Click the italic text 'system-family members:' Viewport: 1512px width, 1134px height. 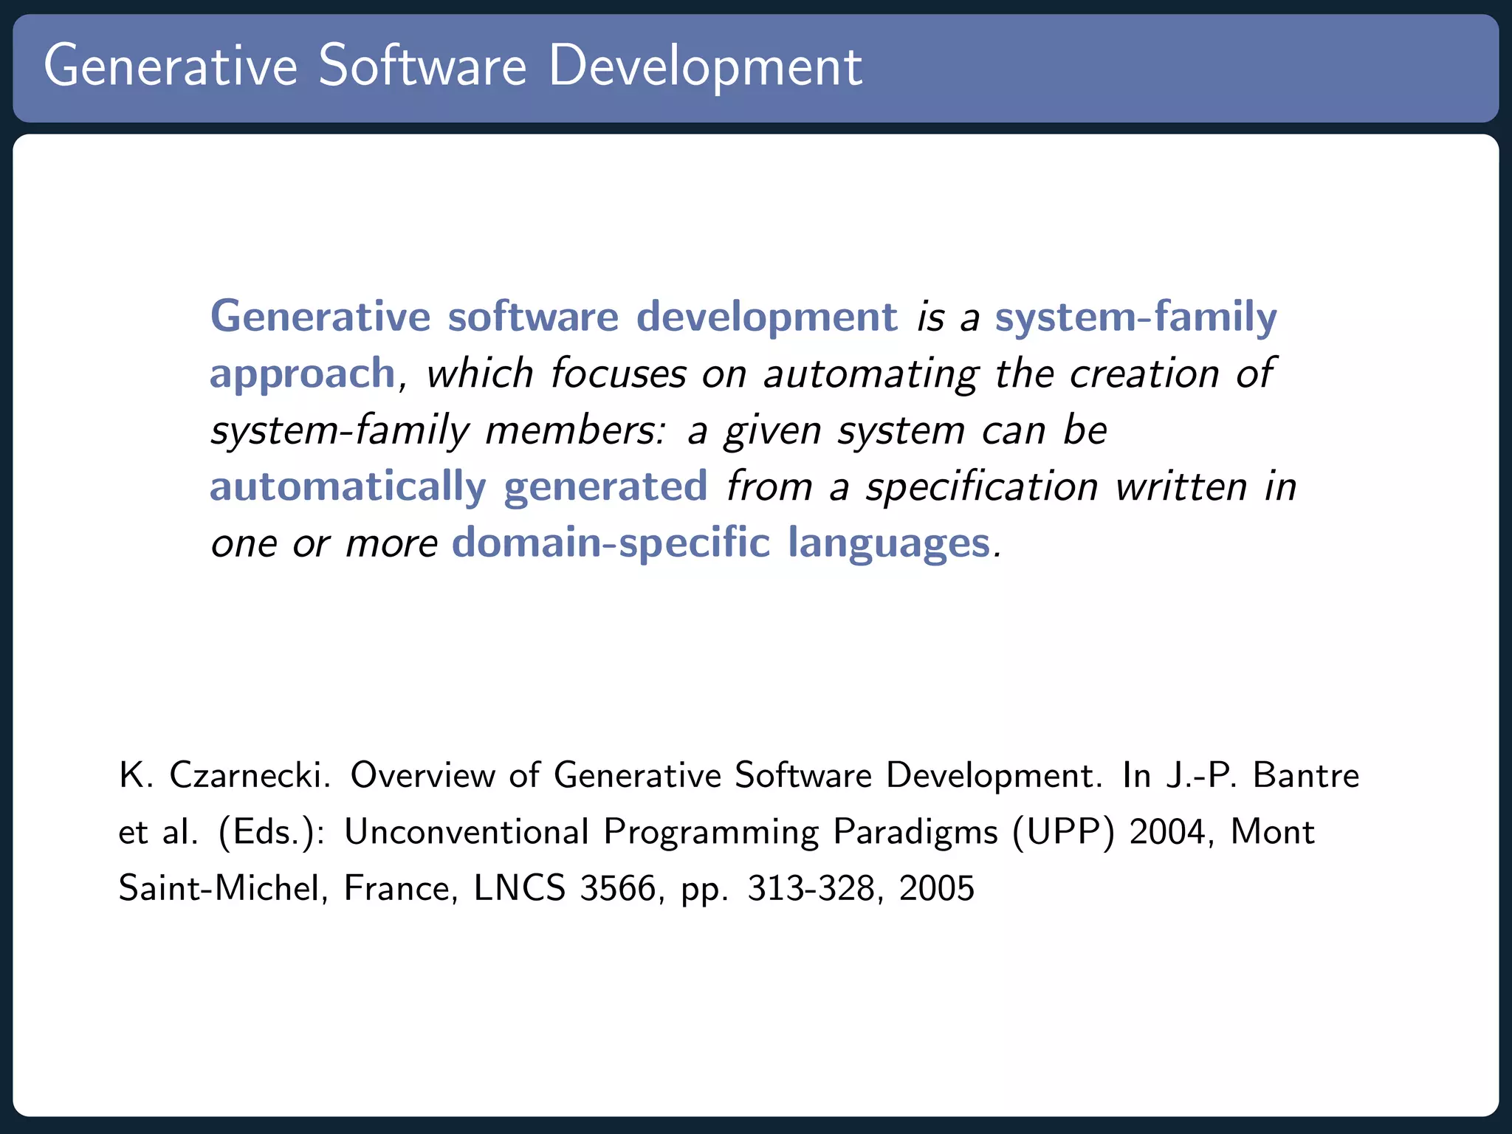(439, 430)
